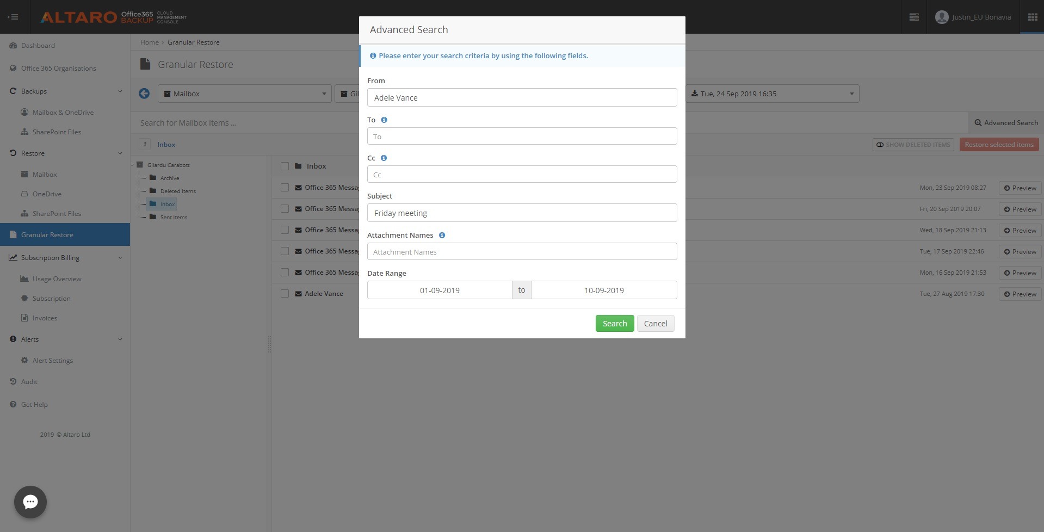Open Audit in the sidebar

tap(29, 381)
